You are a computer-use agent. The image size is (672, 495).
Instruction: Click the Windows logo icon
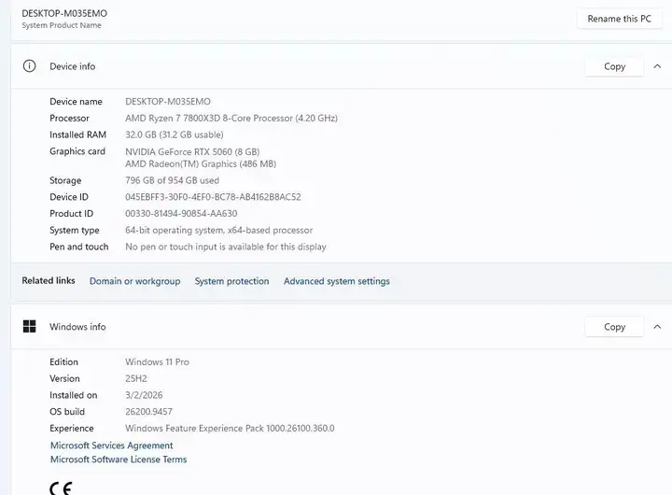point(29,327)
